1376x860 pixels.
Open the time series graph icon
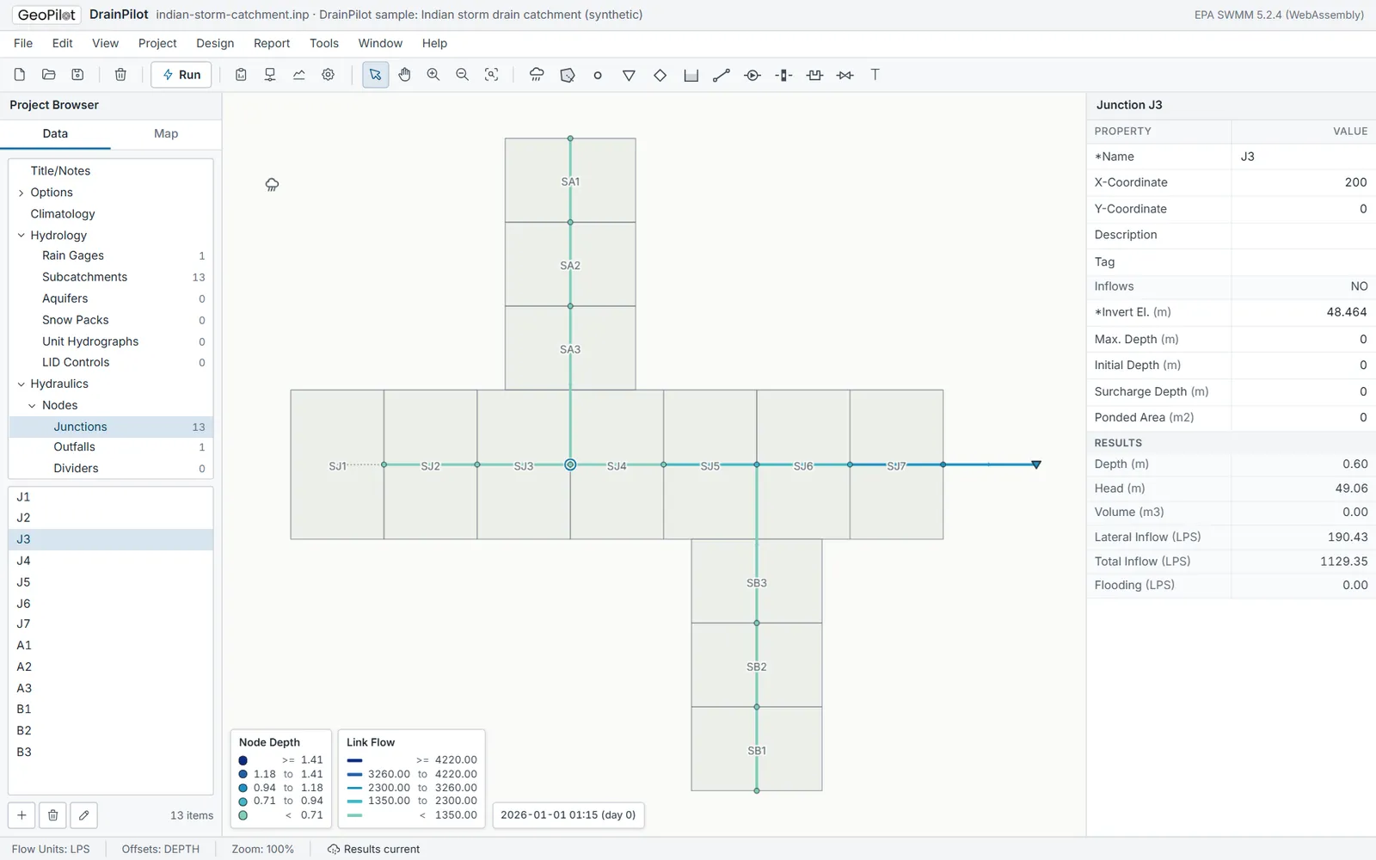click(x=299, y=75)
